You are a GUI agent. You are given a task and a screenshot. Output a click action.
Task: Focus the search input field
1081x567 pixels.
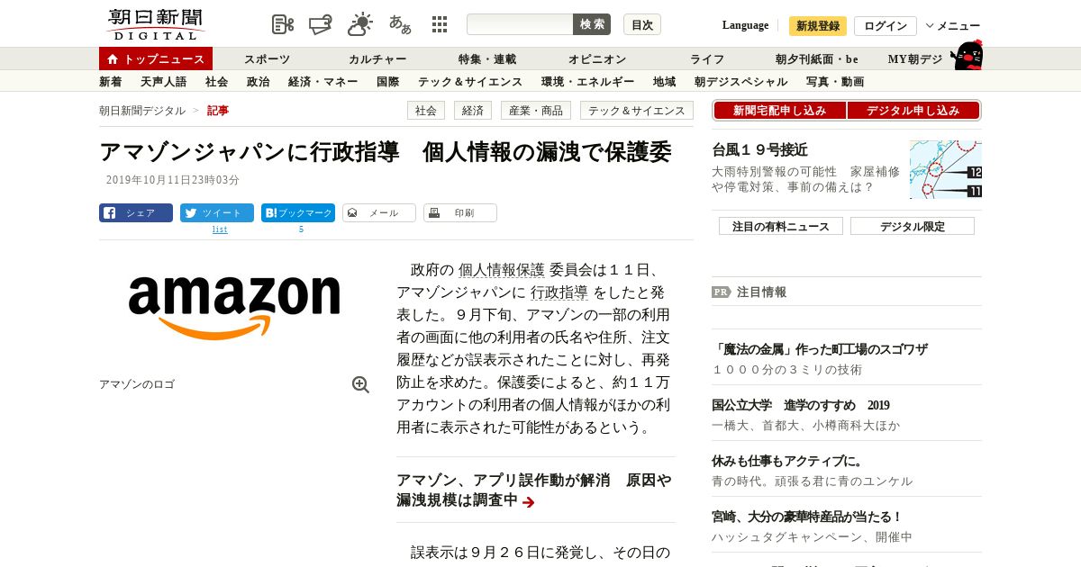click(x=520, y=24)
